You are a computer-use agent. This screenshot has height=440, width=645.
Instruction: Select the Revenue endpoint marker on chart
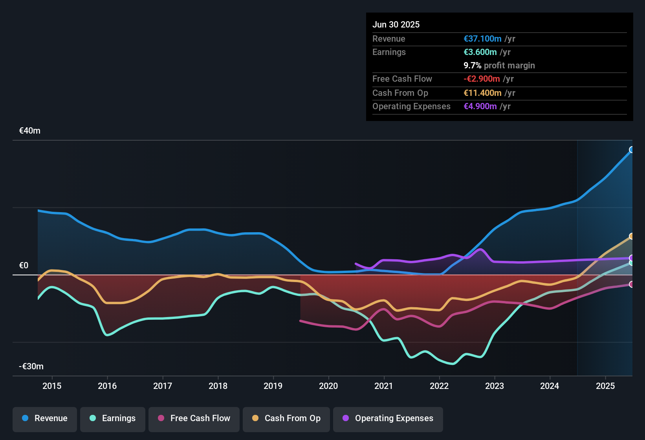click(631, 150)
